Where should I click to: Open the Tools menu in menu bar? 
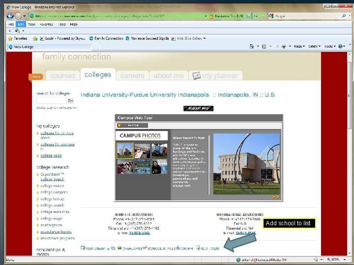point(61,24)
